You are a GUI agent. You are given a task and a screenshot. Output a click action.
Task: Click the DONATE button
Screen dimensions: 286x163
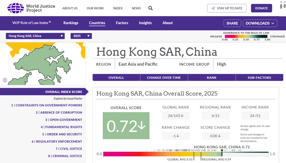[x=262, y=8]
